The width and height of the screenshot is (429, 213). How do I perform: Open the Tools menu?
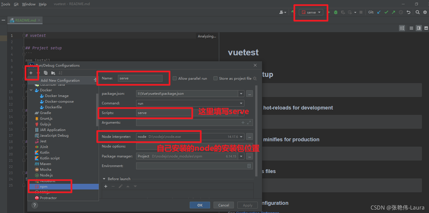6,4
